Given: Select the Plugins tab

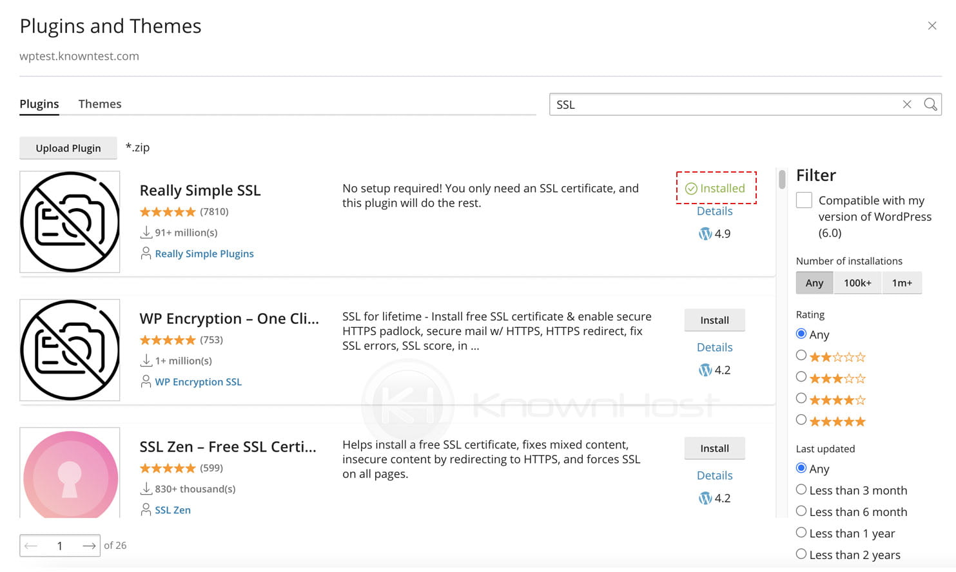Looking at the screenshot, I should pos(39,104).
